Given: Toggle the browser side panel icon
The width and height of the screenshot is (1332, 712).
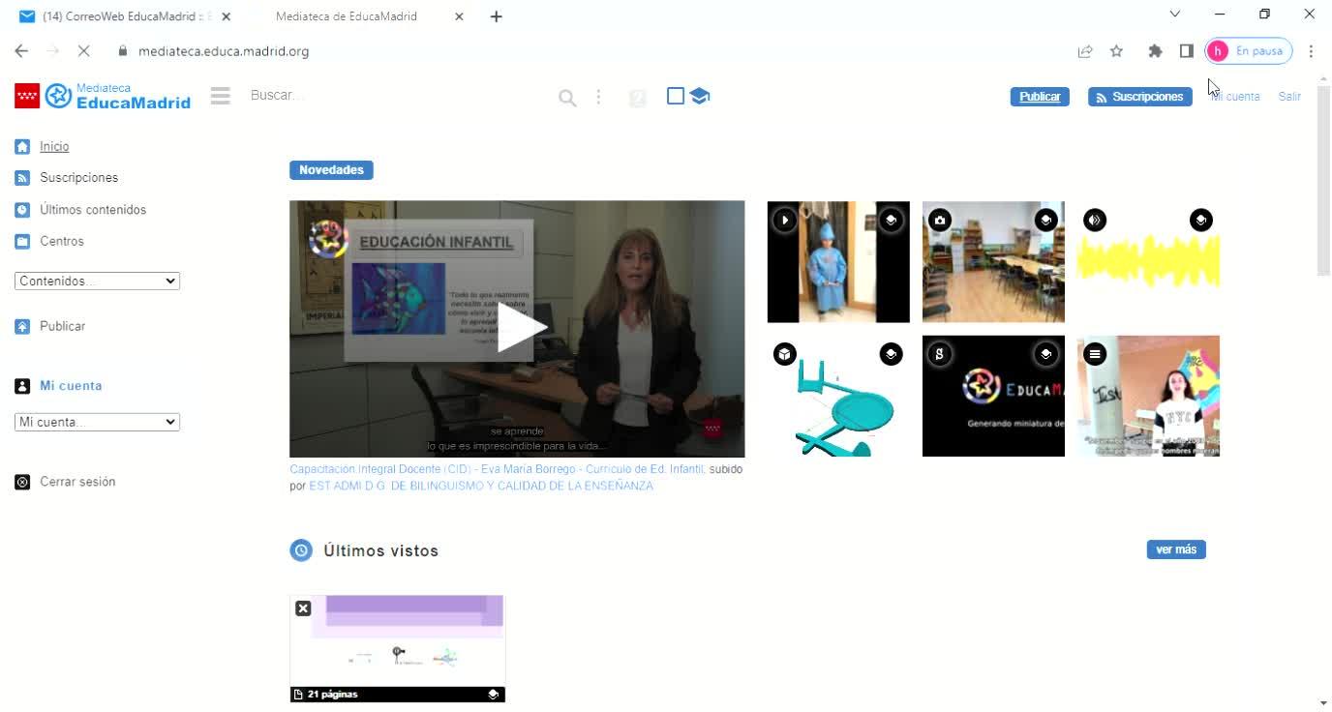Looking at the screenshot, I should click(x=1186, y=51).
